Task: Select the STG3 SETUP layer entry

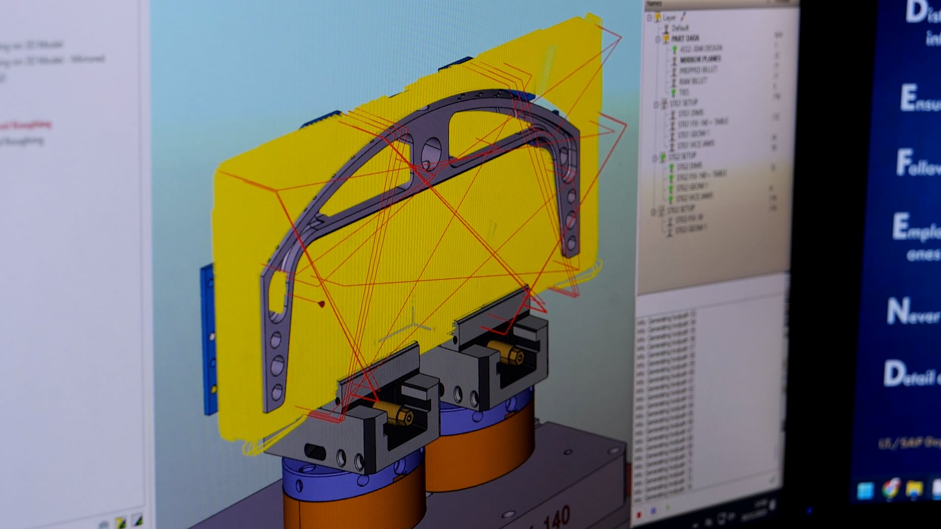Action: [x=681, y=210]
